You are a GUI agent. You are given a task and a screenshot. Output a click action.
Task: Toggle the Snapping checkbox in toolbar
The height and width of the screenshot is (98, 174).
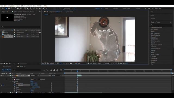point(64,8)
